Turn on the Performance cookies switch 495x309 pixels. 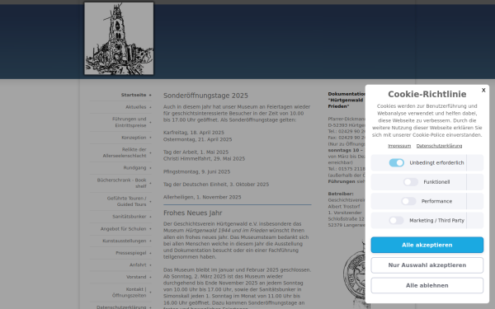[x=408, y=201]
